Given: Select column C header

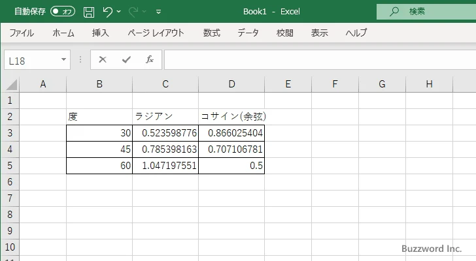Looking at the screenshot, I should 165,84.
